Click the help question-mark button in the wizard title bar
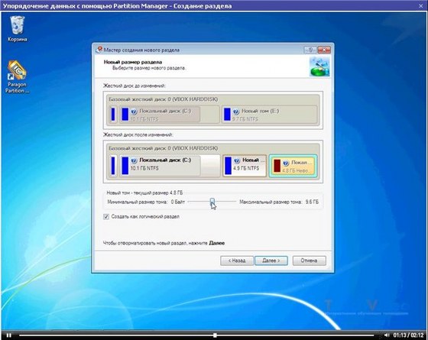 pos(310,50)
